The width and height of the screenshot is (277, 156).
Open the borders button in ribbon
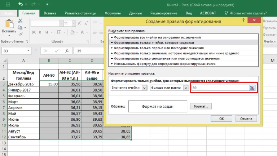coord(60,32)
